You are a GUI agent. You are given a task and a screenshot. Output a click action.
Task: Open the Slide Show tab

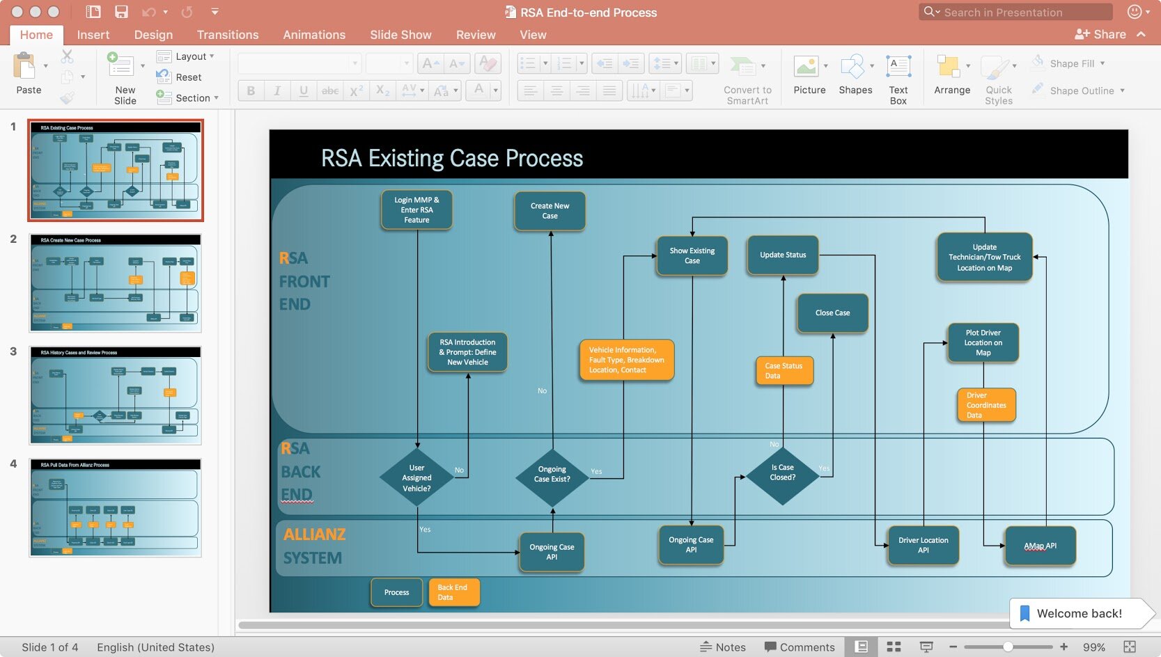point(400,35)
